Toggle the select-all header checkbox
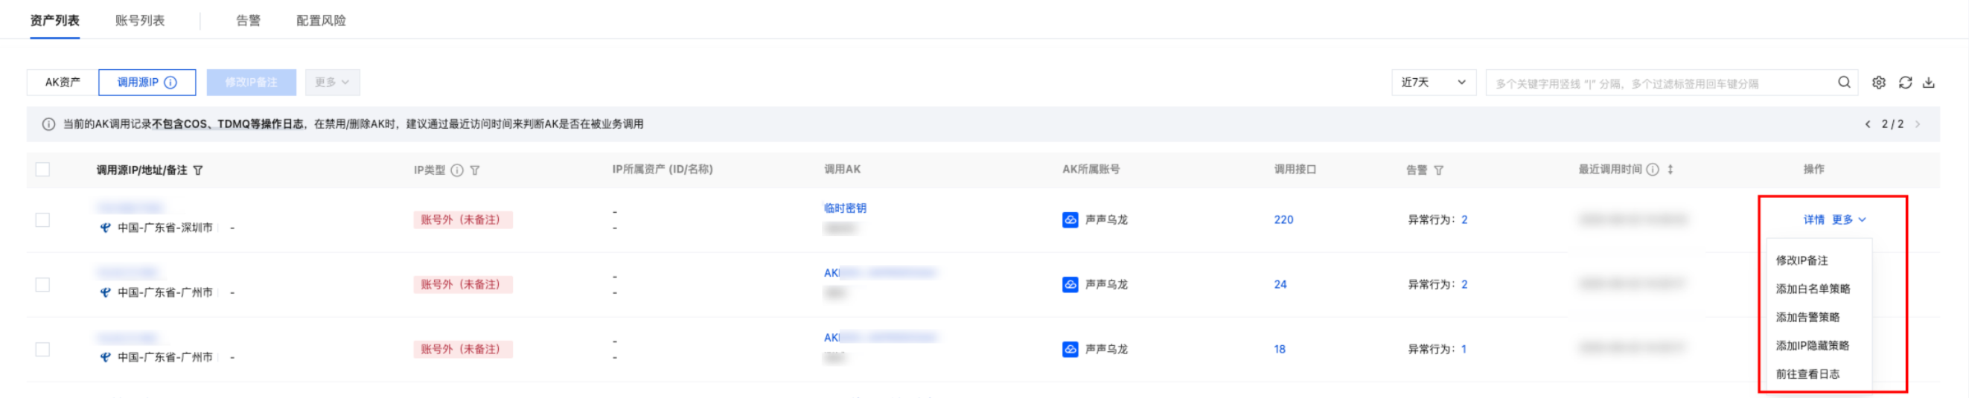 click(x=43, y=170)
